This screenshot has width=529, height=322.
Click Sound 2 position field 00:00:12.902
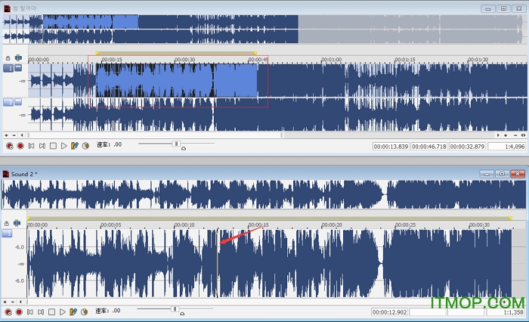(390, 312)
